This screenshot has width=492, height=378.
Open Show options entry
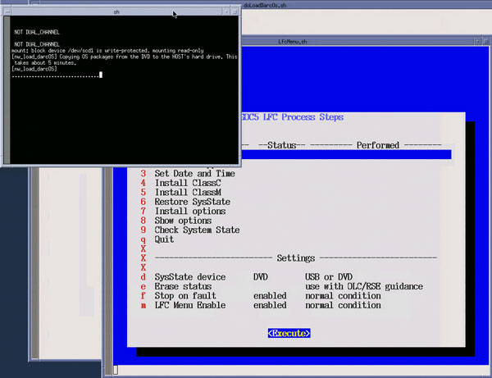pyautogui.click(x=183, y=221)
